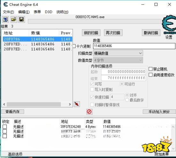Click the 数值 column header in results
176x158 pixels.
point(44,33)
